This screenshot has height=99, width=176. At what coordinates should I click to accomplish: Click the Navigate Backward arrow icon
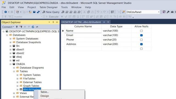[x=5, y=12]
